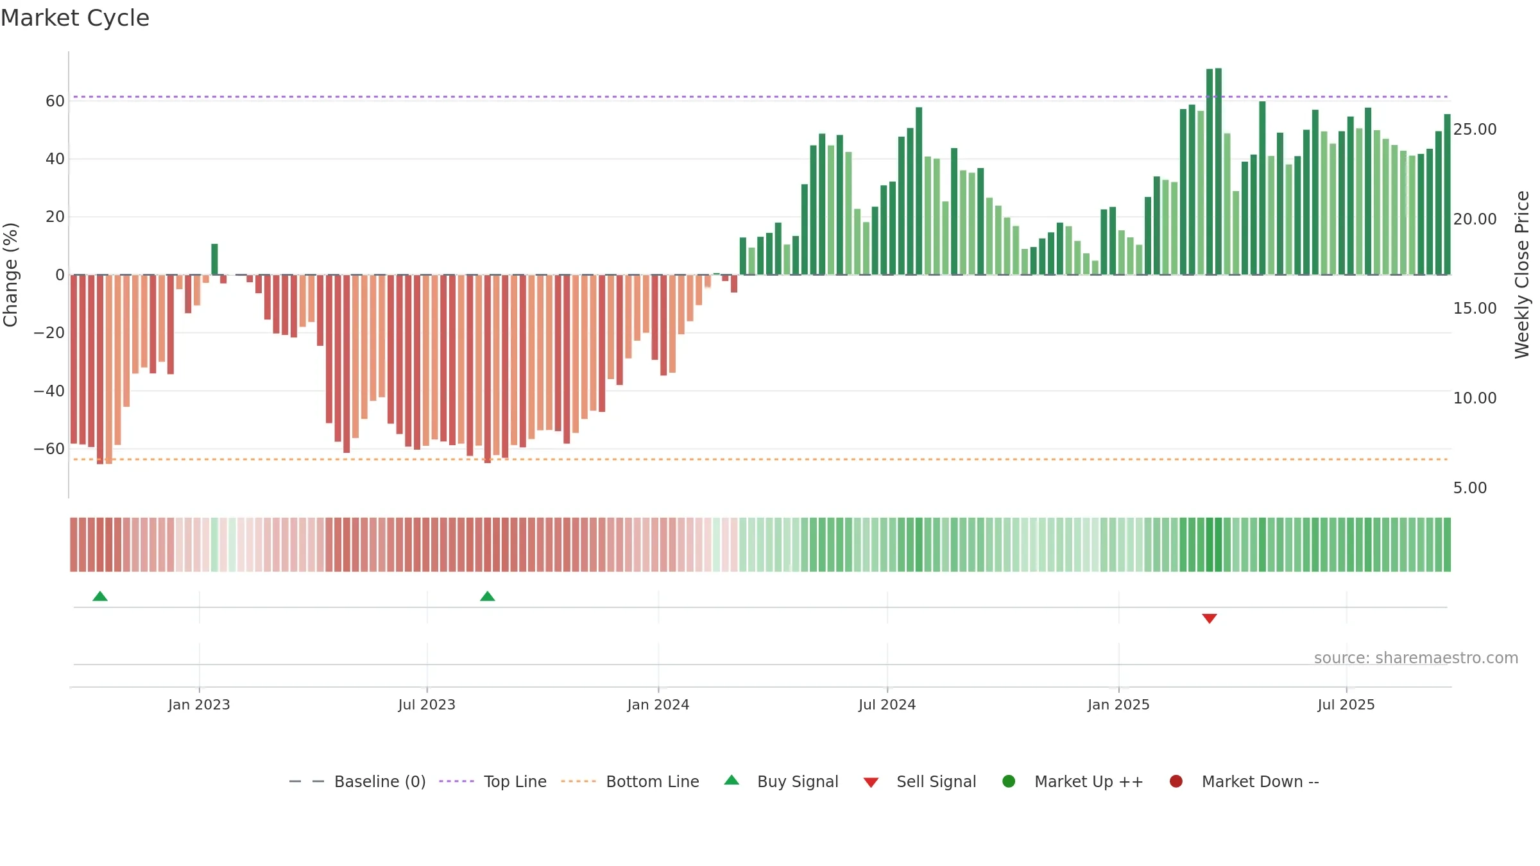Screen dimensions: 1540x866
Task: Click the Jan 2024 axis label
Action: pyautogui.click(x=658, y=705)
